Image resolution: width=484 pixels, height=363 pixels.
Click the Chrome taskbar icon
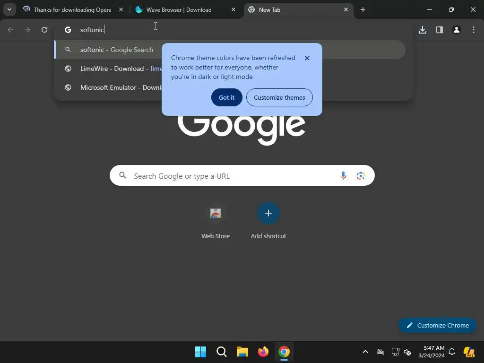284,352
